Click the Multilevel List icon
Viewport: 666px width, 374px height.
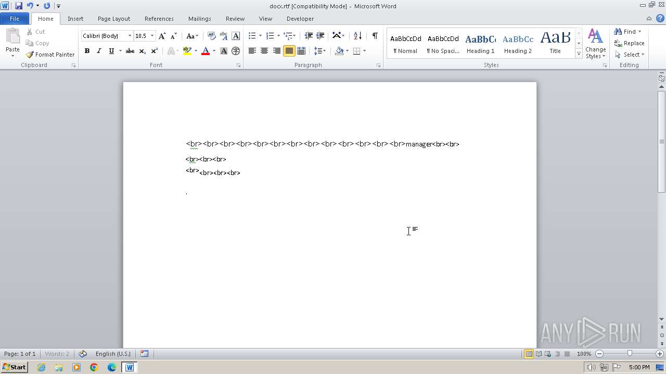[288, 36]
